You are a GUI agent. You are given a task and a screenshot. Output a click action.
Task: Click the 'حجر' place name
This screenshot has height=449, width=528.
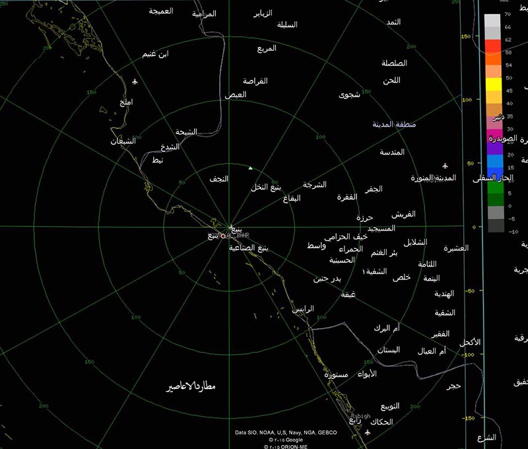453,386
